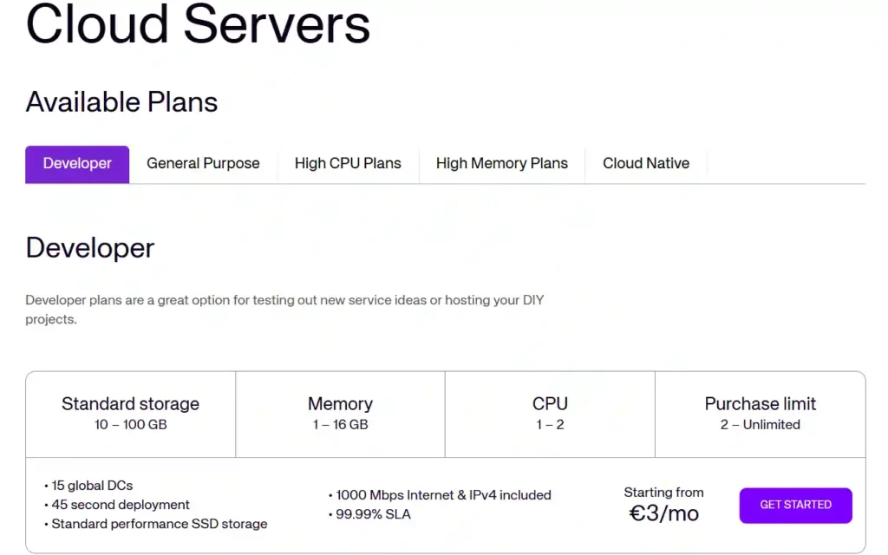Open the High CPU Plans tab
888x555 pixels.
coord(348,163)
